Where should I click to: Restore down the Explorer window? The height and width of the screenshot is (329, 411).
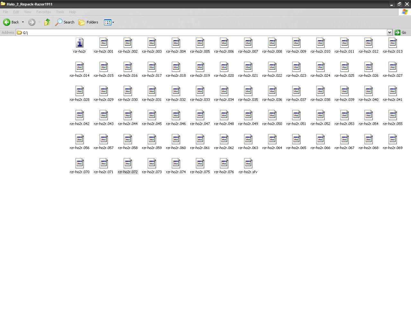pos(399,4)
